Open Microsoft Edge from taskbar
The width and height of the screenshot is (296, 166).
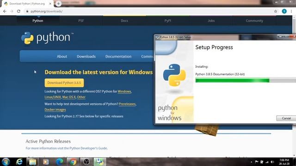(59, 162)
